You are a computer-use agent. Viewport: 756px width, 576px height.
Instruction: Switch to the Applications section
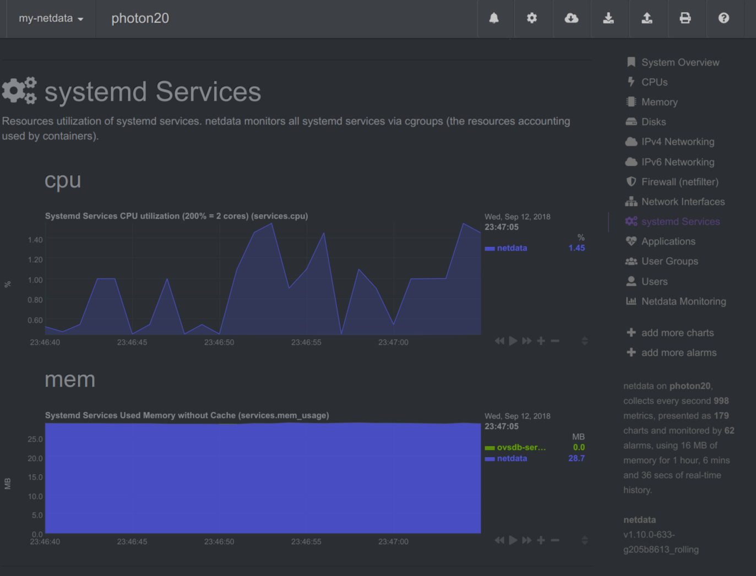click(668, 241)
